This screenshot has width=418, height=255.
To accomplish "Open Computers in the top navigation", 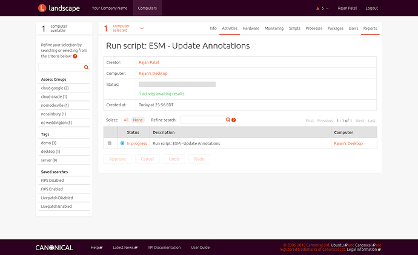I will (x=147, y=8).
